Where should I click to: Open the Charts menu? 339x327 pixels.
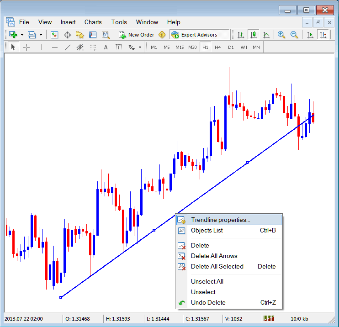(x=93, y=22)
